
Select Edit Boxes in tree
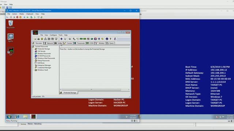point(41,63)
